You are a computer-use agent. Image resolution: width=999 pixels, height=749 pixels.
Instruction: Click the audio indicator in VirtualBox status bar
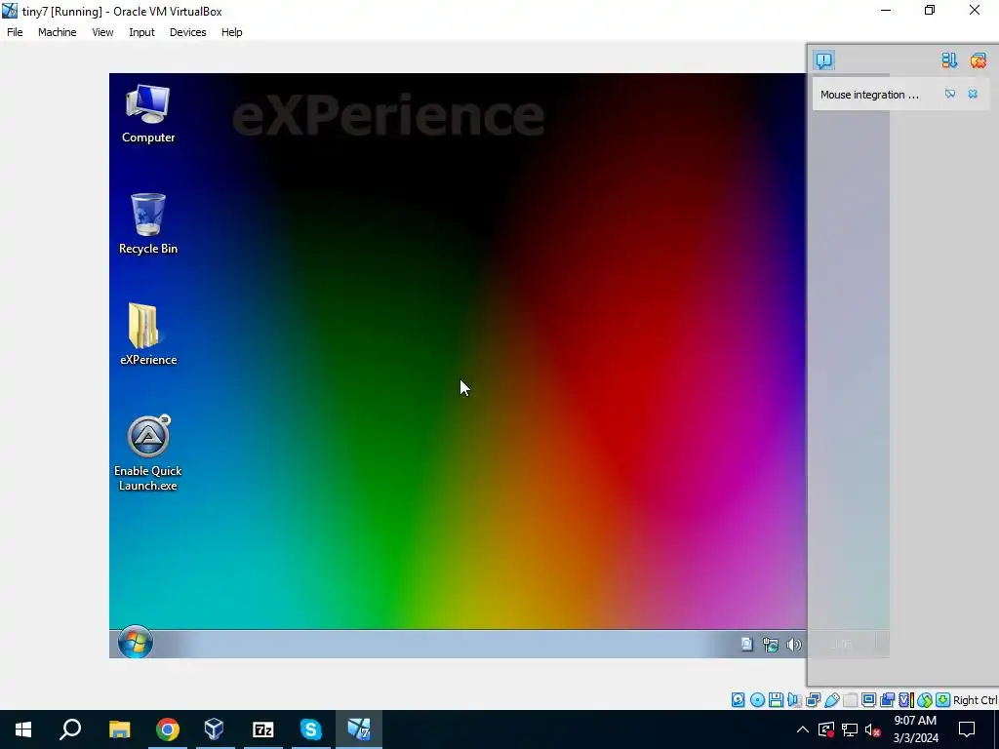click(794, 700)
